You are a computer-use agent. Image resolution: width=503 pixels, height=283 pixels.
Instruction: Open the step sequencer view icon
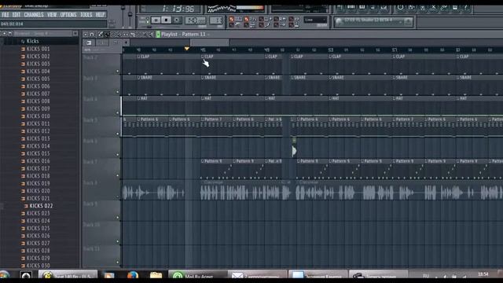point(351,8)
